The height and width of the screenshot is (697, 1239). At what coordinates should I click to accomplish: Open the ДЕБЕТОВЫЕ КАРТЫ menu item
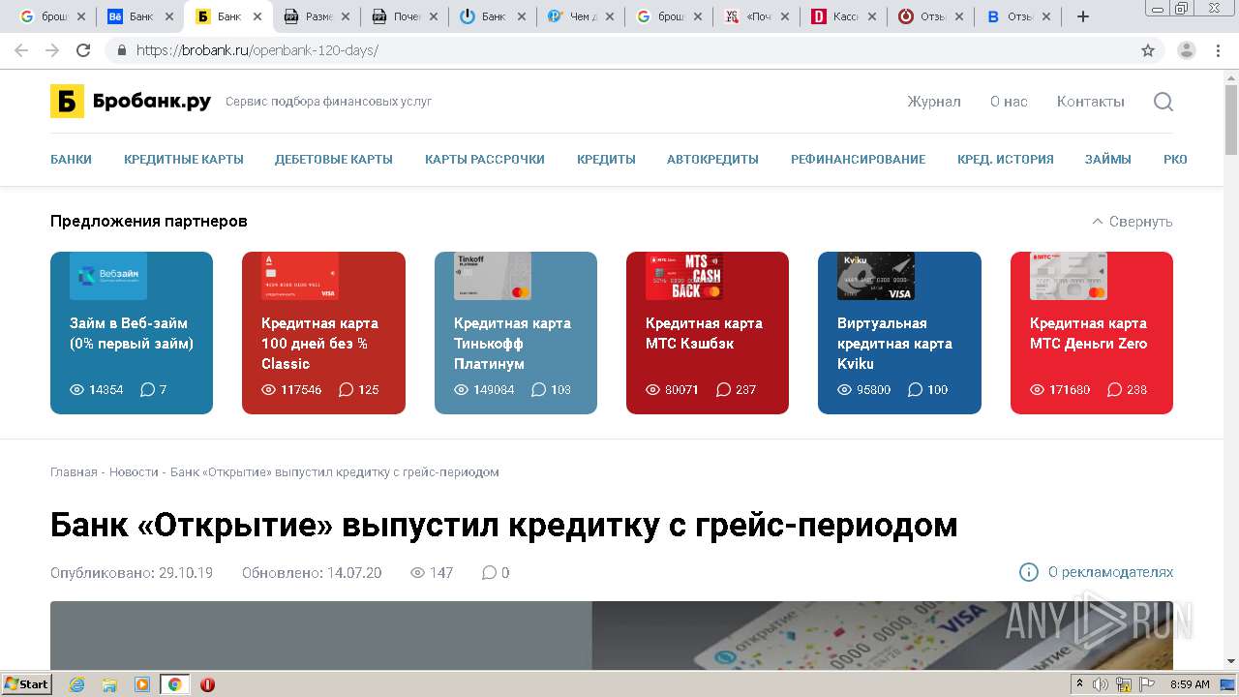(x=334, y=159)
